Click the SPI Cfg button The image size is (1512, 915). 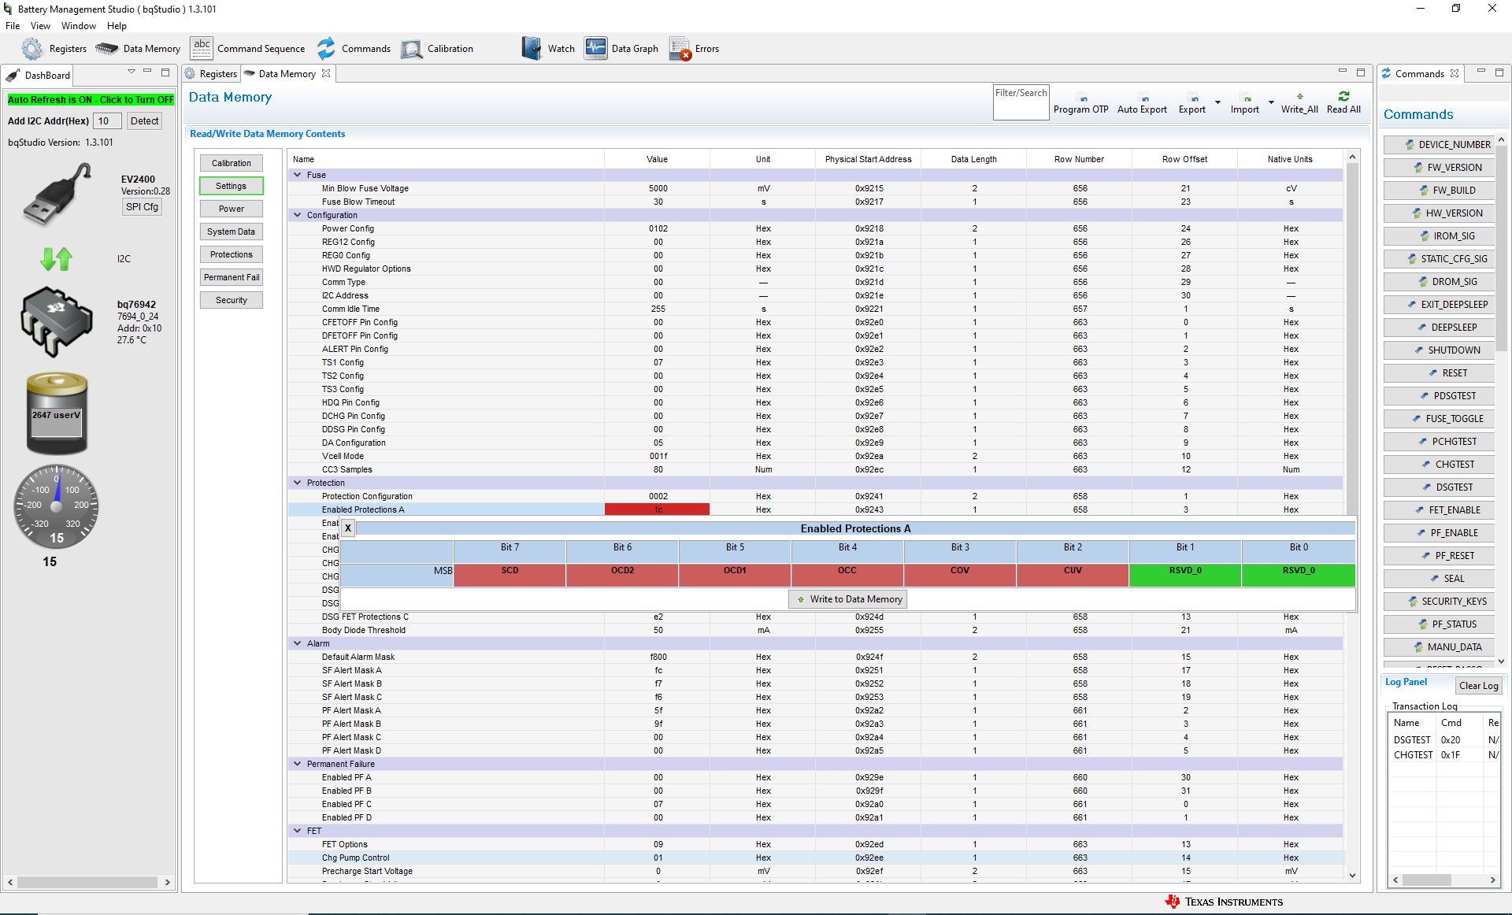[142, 207]
